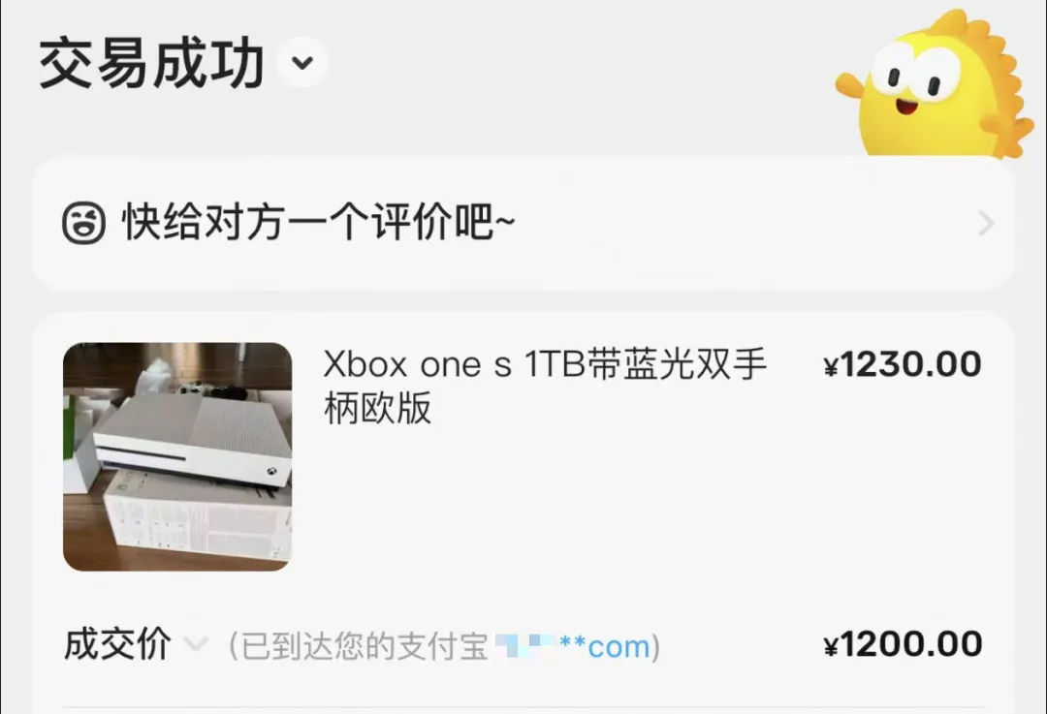
Task: Open the Xbox one s 1TB listing title
Action: click(x=544, y=386)
